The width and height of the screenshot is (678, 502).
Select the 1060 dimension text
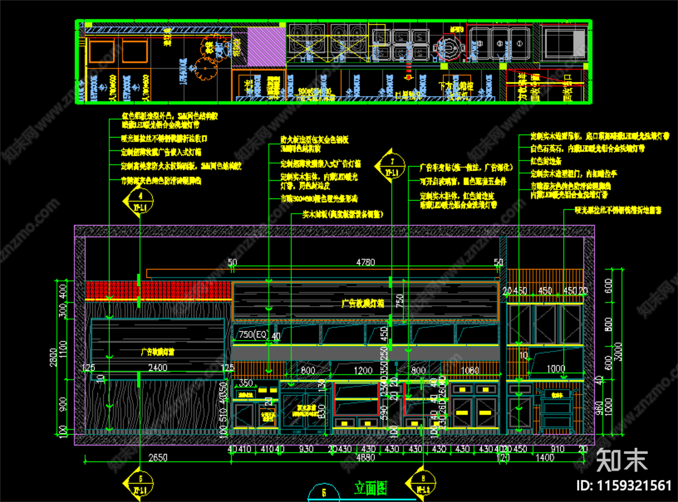(470, 371)
